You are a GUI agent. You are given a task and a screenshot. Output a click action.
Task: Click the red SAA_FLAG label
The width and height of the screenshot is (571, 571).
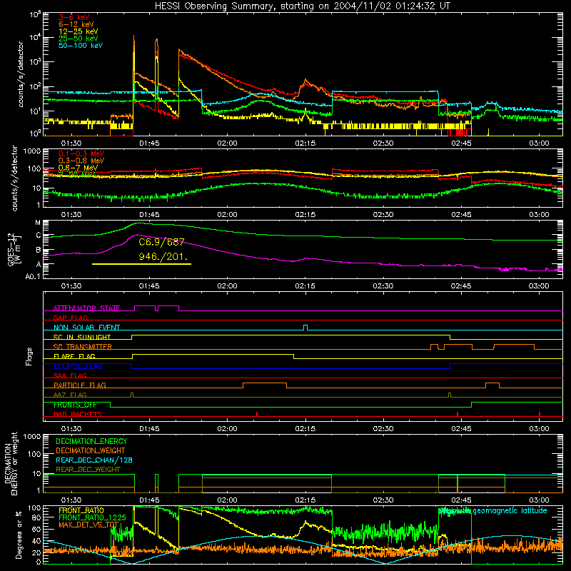click(70, 375)
